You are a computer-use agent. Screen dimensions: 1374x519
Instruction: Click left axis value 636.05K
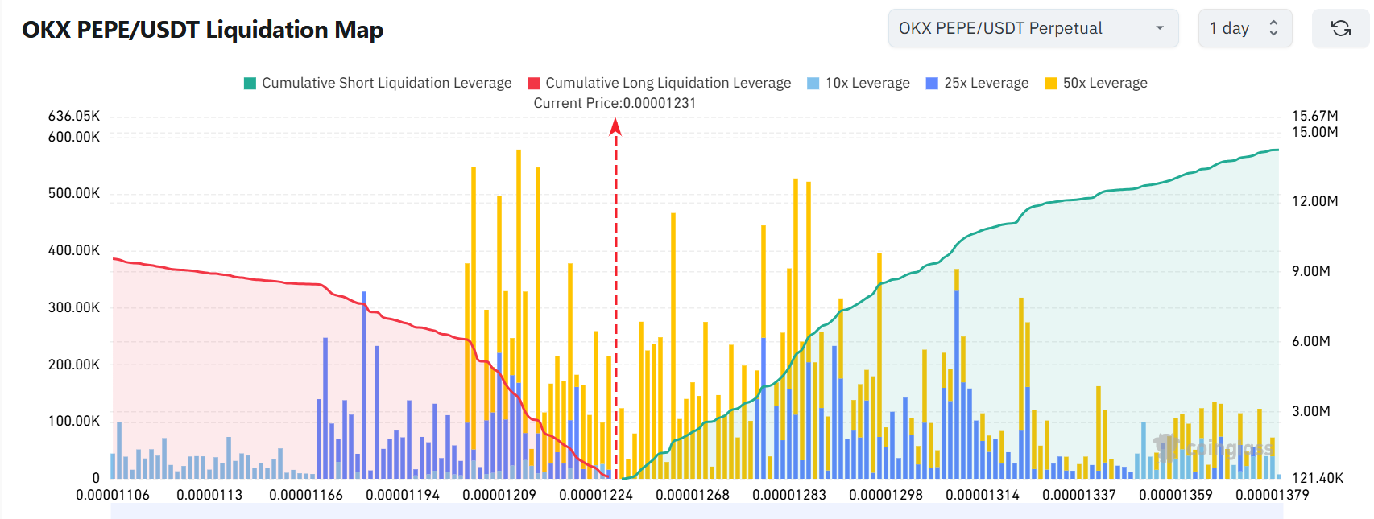tap(74, 116)
